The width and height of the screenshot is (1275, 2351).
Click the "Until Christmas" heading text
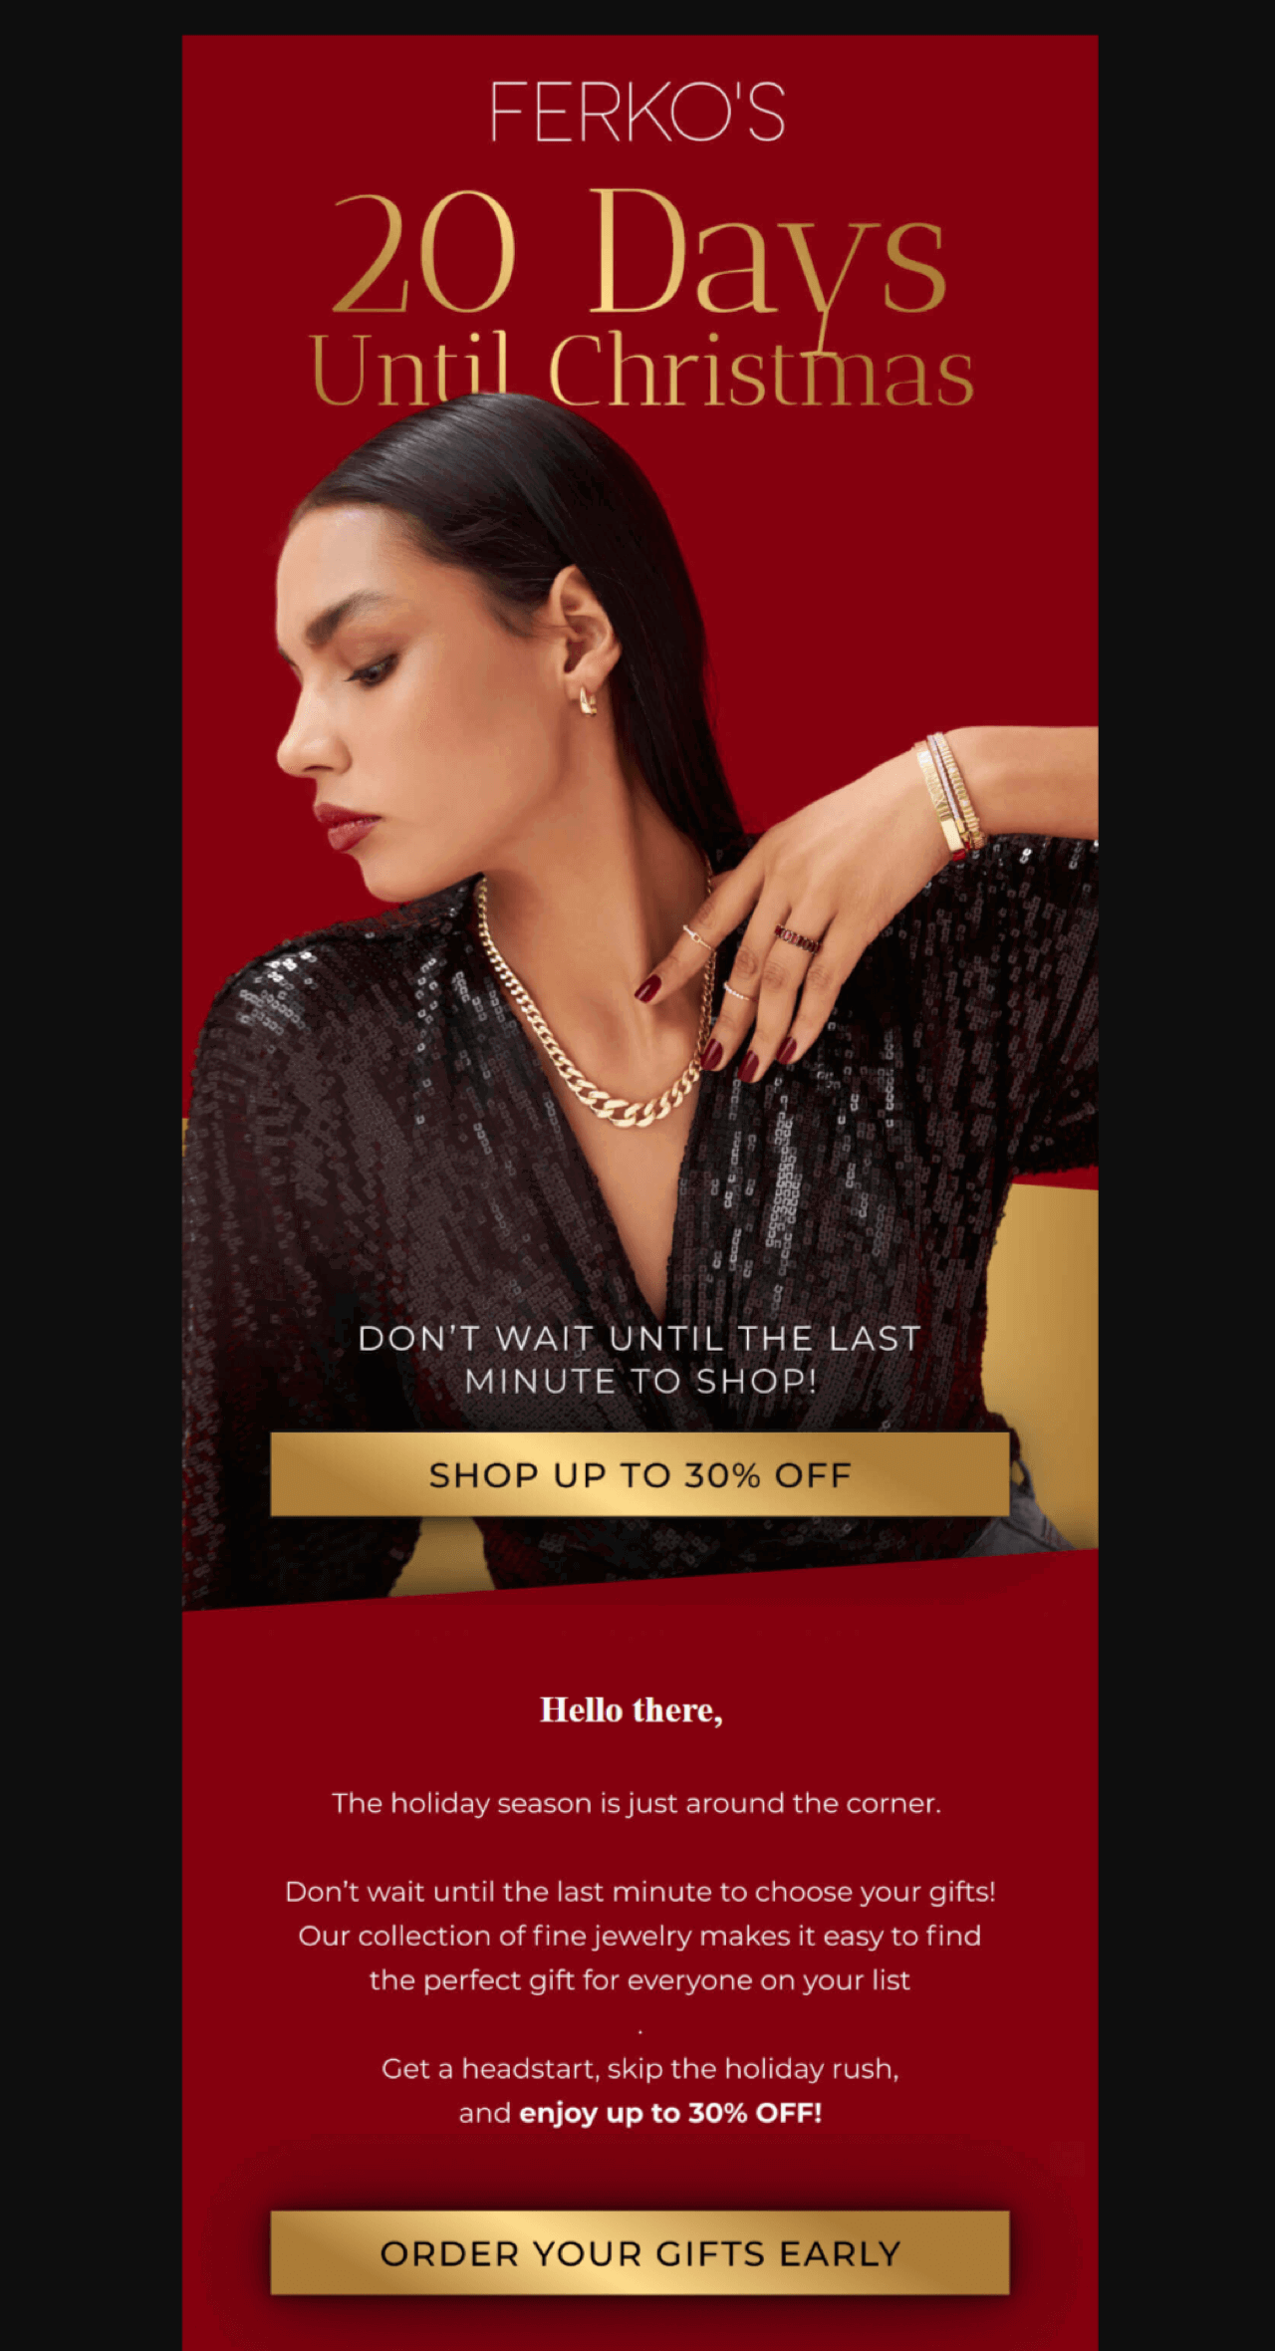click(640, 371)
